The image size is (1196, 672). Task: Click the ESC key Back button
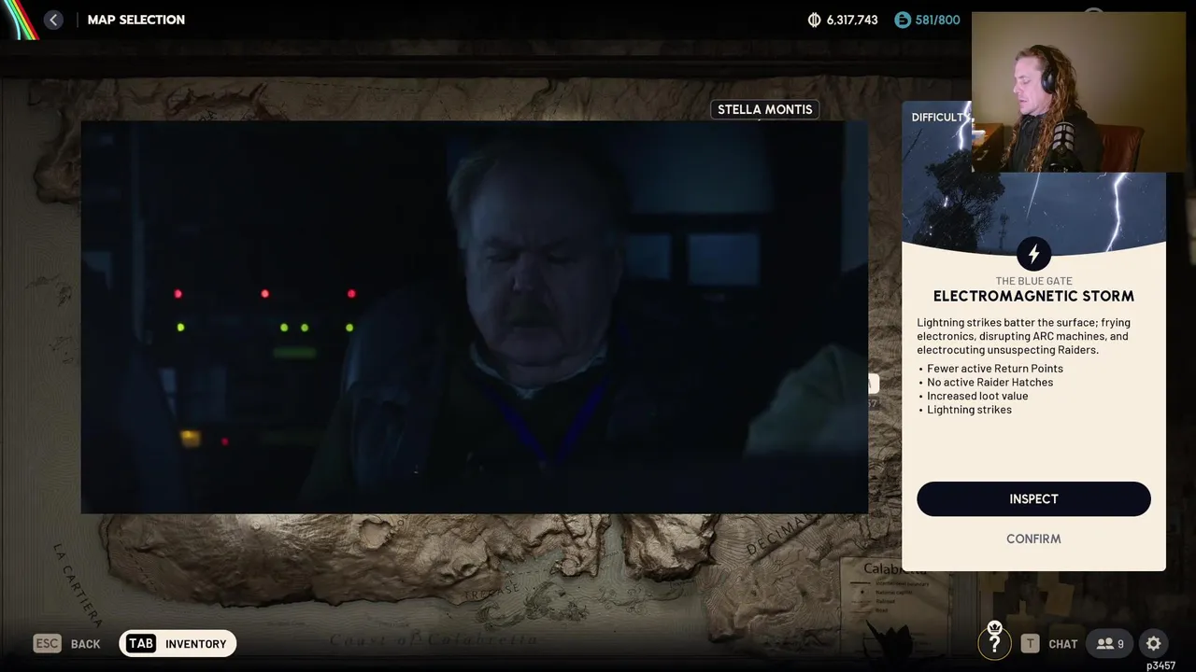tap(66, 643)
